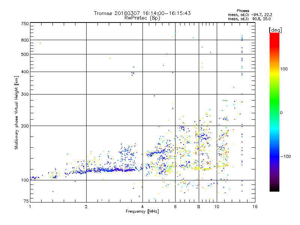300x225 pixels.
Task: Click the colorbar tick label '100'
Action: 284,69
